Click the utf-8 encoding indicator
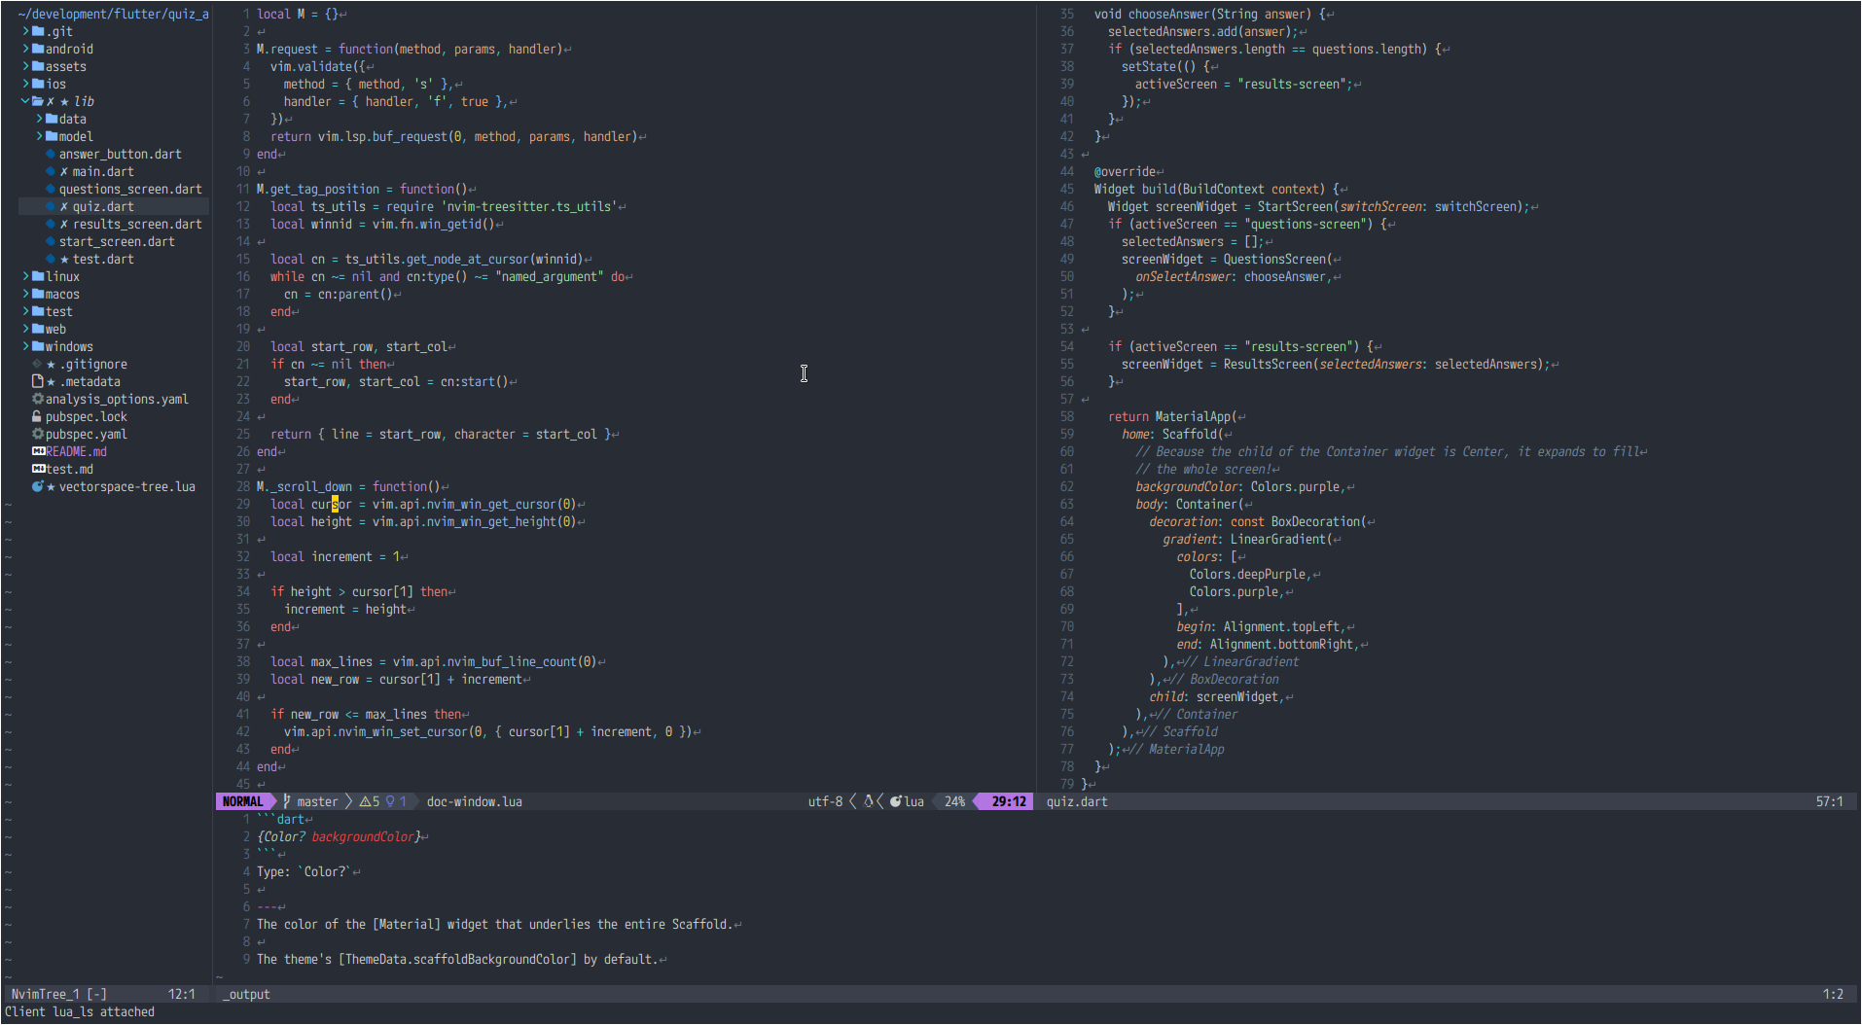The image size is (1862, 1025). (825, 801)
